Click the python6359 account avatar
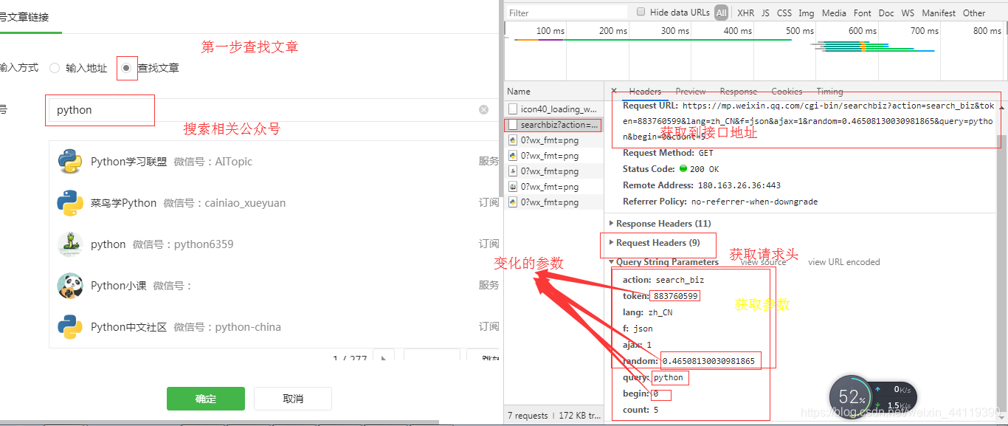 click(70, 244)
